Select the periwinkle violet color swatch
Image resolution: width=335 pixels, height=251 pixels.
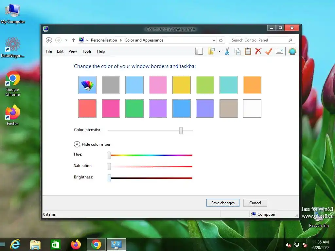pyautogui.click(x=205, y=109)
